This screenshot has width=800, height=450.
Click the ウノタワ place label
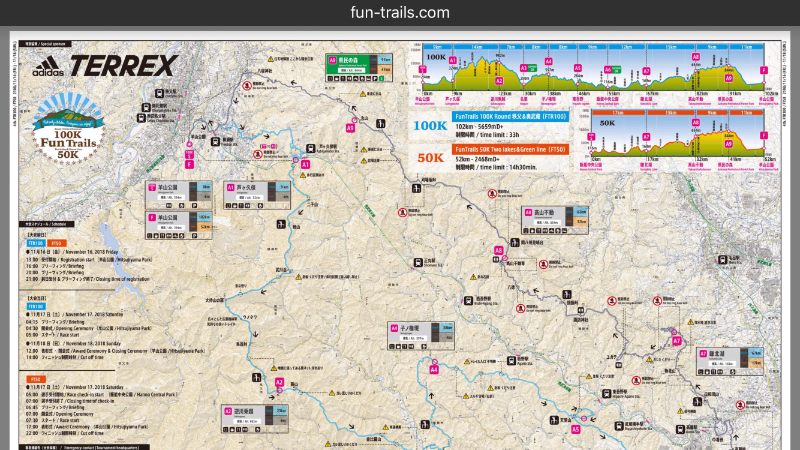pyautogui.click(x=249, y=316)
